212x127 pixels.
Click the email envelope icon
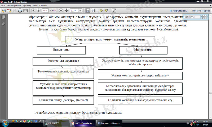pyautogui.click(x=26, y=11)
